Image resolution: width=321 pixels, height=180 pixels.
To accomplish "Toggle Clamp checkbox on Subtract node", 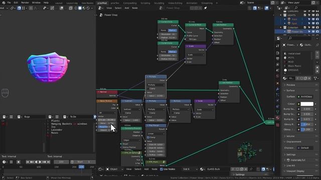I will [124, 113].
